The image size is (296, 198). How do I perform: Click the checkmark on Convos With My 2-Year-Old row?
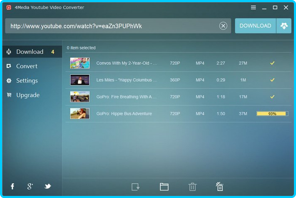tap(272, 63)
